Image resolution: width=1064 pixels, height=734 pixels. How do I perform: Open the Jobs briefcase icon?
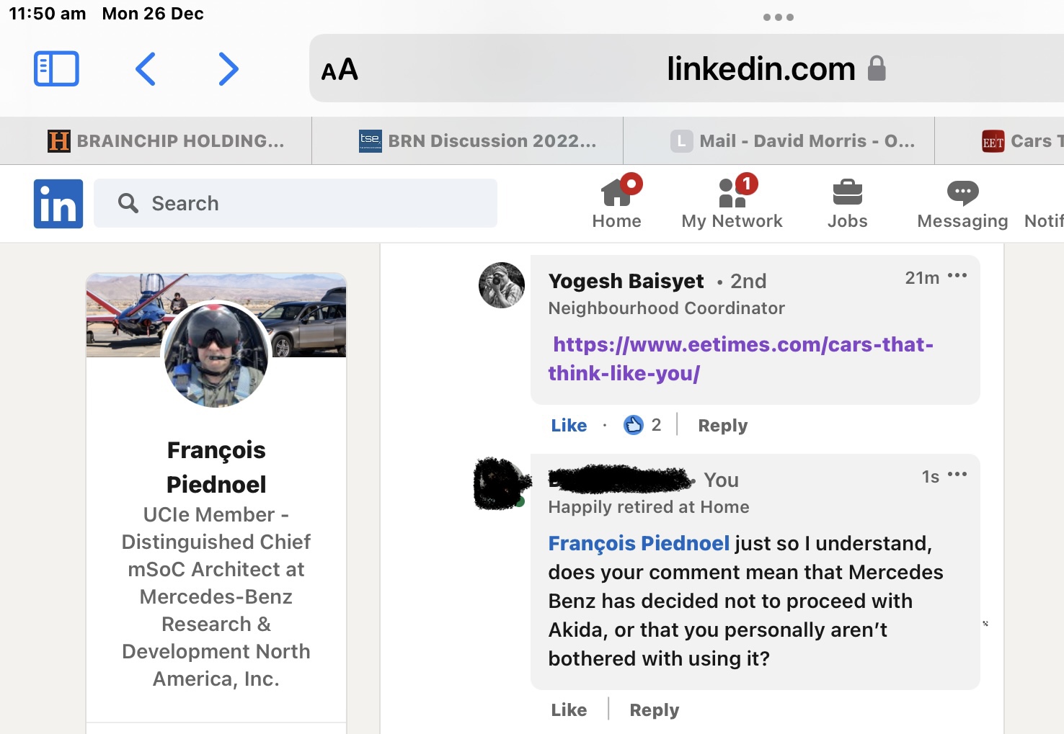point(847,202)
